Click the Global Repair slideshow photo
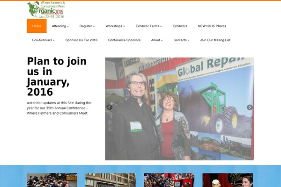This screenshot has height=187, width=281. coord(179,109)
